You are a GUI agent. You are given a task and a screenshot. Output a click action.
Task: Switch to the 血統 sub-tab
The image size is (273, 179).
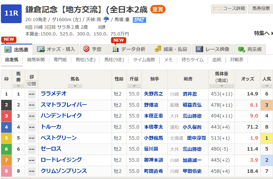pyautogui.click(x=217, y=60)
